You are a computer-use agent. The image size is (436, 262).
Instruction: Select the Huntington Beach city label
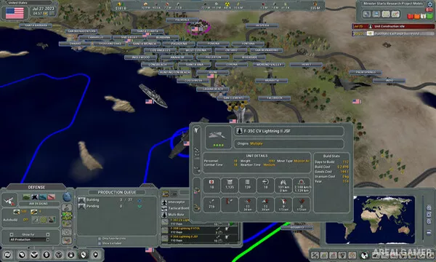pos(174,72)
